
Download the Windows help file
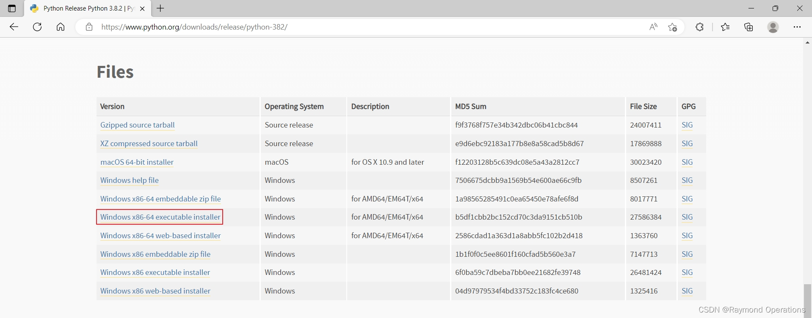coord(130,180)
